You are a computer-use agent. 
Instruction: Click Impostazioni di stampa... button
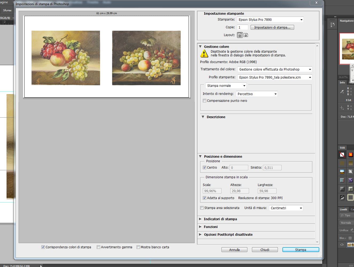[272, 28]
